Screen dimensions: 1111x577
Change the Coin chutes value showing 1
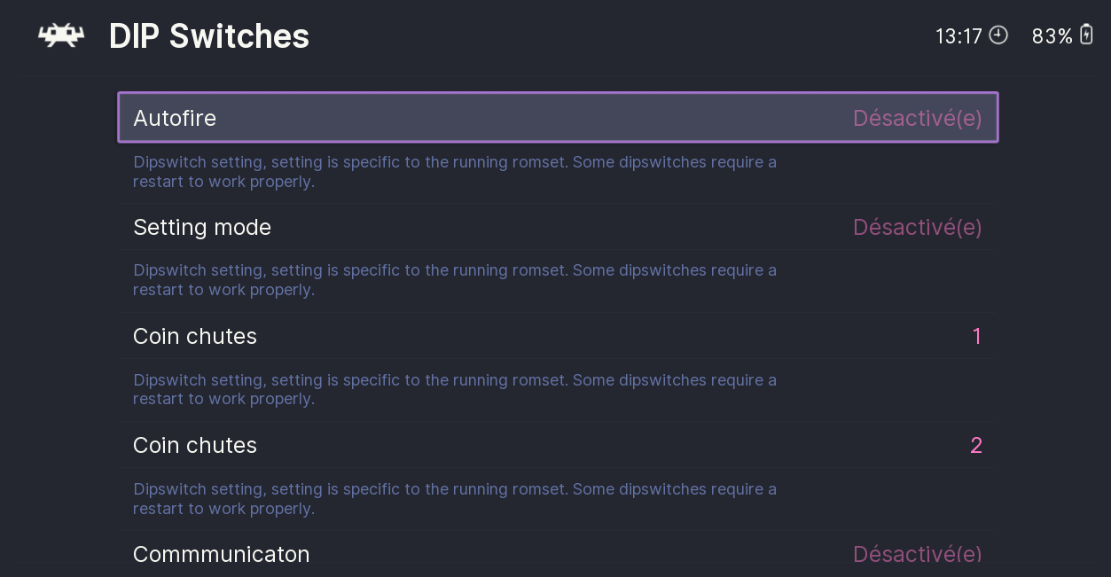pos(976,337)
